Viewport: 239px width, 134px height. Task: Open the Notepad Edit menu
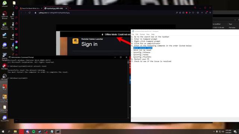(137, 34)
